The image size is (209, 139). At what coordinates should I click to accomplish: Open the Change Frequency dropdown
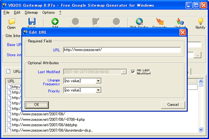[x=98, y=81]
